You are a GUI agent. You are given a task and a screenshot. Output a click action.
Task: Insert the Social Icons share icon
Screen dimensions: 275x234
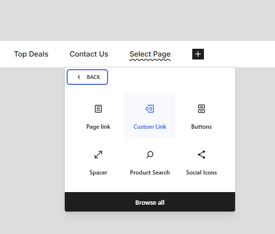click(202, 155)
